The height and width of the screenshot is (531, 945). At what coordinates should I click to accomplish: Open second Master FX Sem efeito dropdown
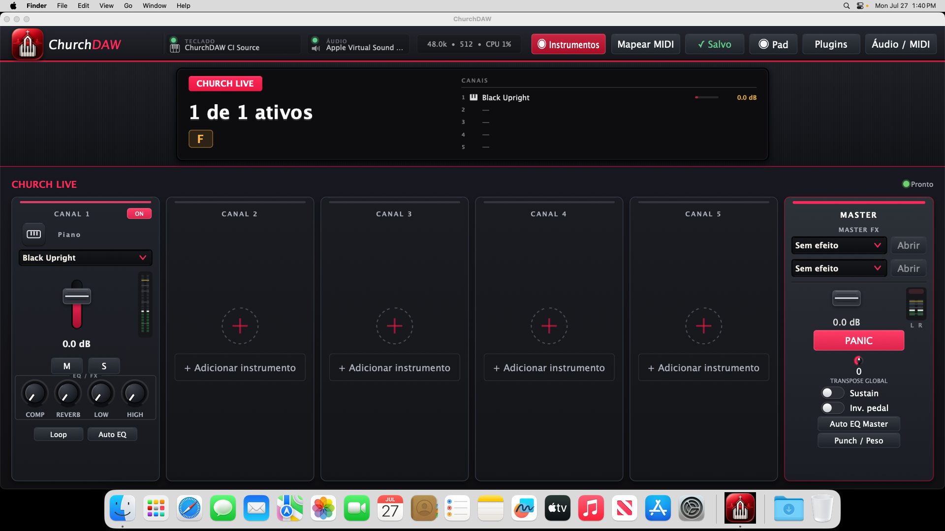pos(839,268)
